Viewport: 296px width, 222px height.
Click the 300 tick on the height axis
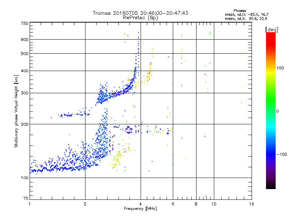click(x=24, y=93)
